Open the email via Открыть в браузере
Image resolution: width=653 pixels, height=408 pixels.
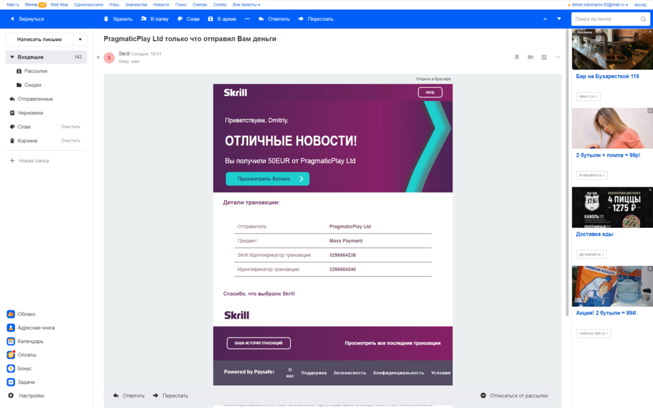point(433,79)
